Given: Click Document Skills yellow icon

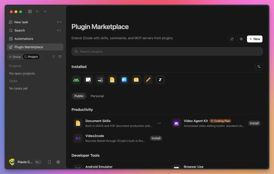Looking at the screenshot, I should coord(78,123).
